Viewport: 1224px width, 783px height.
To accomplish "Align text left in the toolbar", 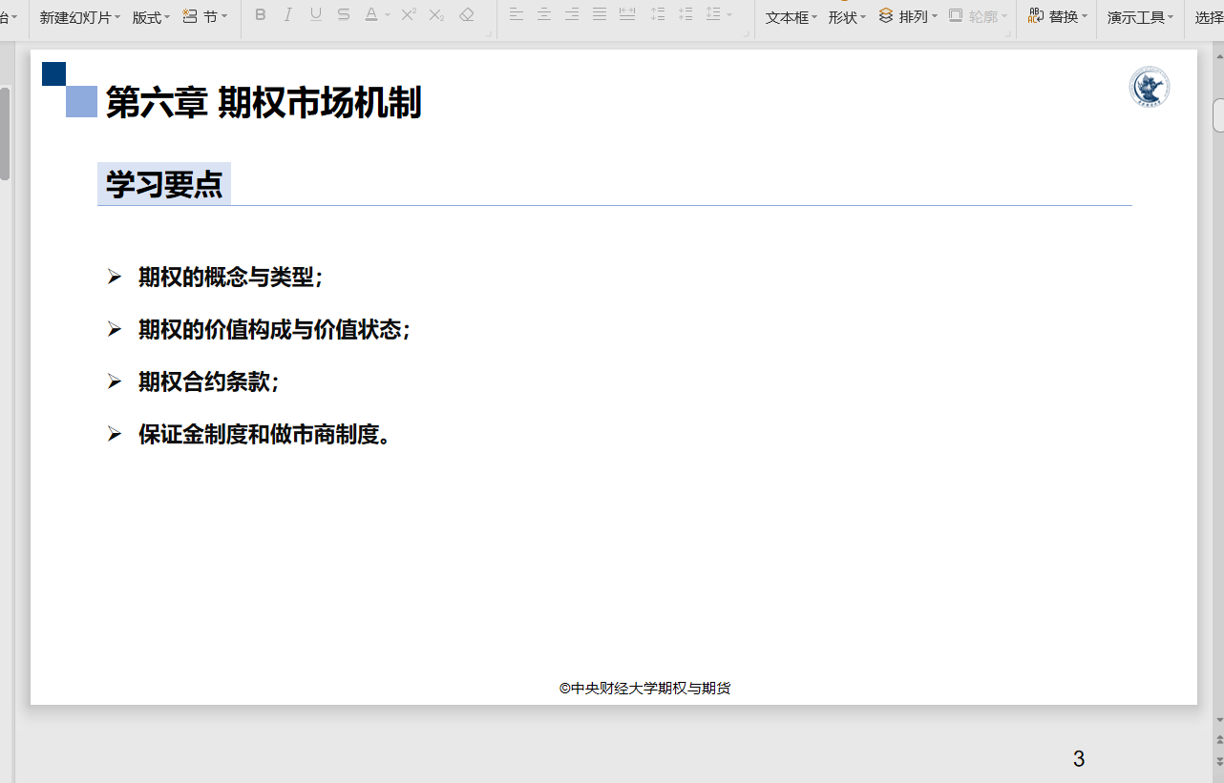I will point(517,15).
